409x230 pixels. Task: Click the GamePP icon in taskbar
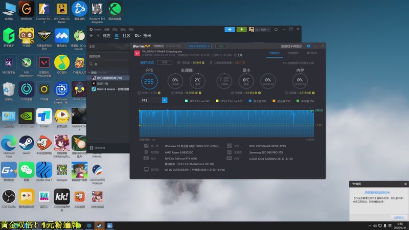pyautogui.click(x=110, y=225)
